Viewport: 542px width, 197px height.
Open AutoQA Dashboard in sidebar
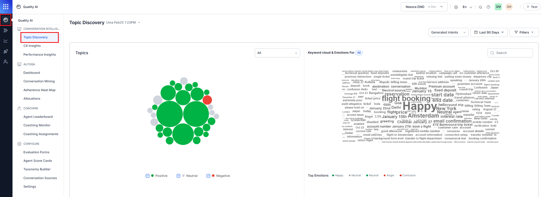(x=32, y=73)
